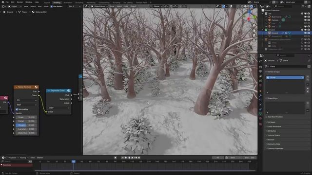Click the play reverse button

[129, 157]
